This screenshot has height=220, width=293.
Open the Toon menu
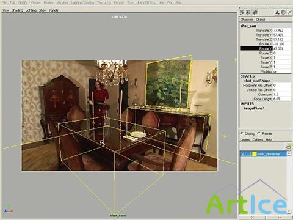[x=131, y=2]
